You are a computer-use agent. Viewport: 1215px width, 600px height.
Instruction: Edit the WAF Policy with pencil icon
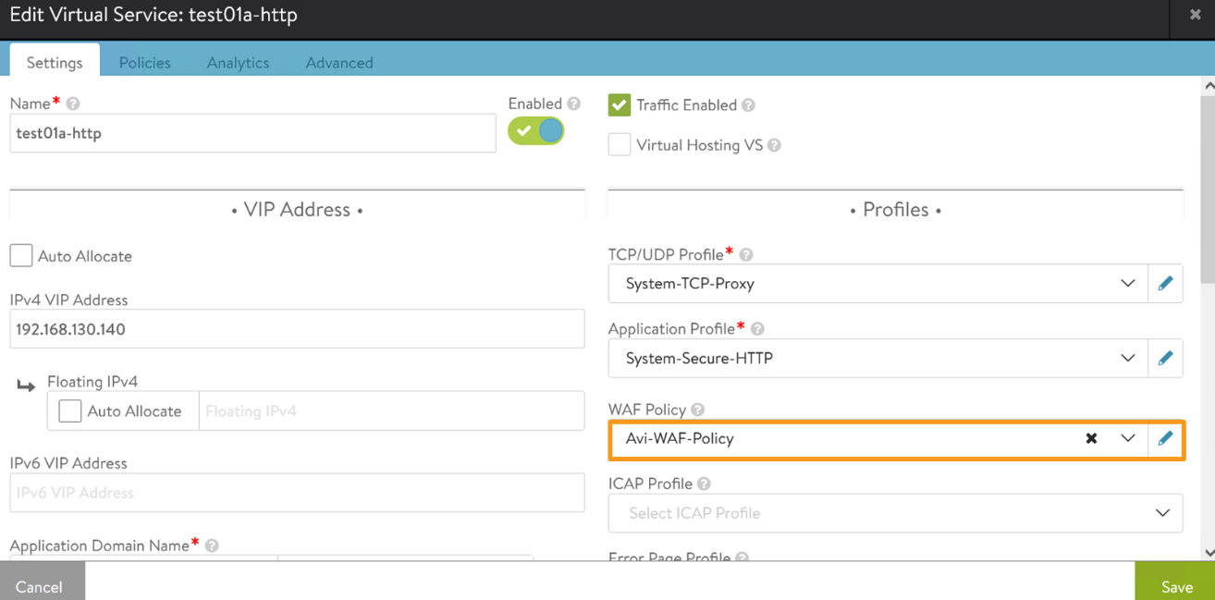1165,438
